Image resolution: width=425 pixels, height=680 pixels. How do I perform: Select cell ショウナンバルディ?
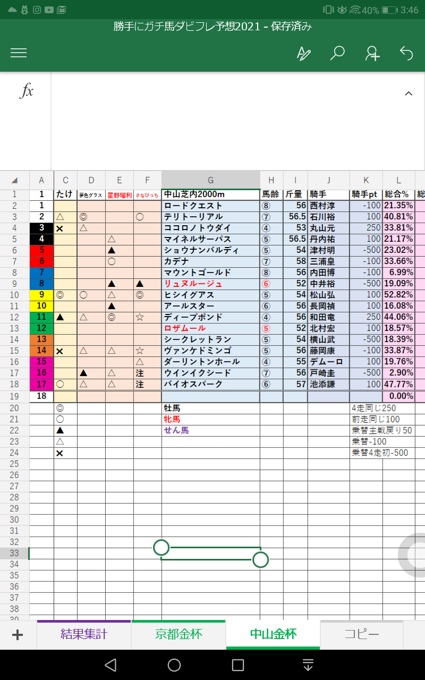click(x=211, y=250)
